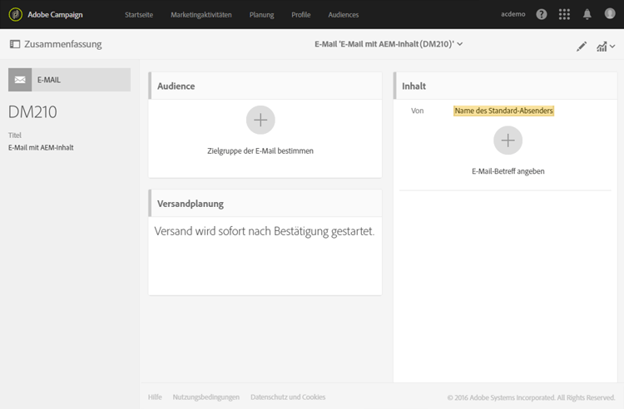Click the DM210 identifier text
Image resolution: width=624 pixels, height=409 pixels.
click(x=32, y=112)
